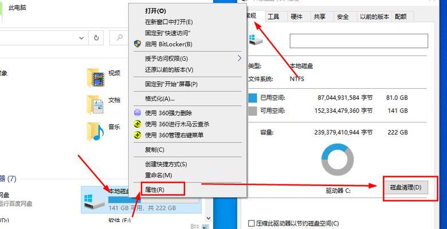Click the drive label text field

(359, 41)
